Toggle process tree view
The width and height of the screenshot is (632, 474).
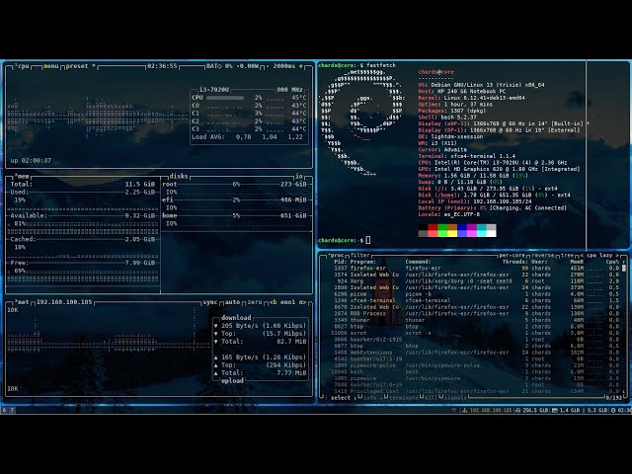tap(567, 255)
